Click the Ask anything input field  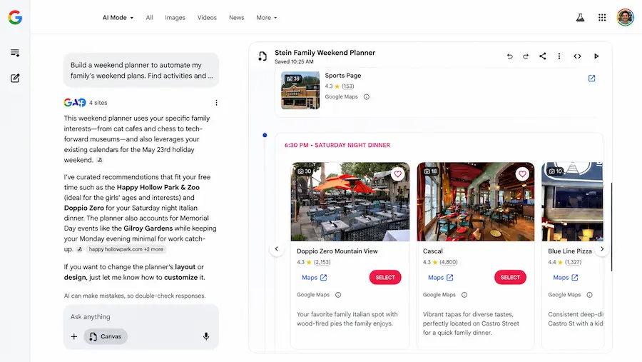point(141,317)
